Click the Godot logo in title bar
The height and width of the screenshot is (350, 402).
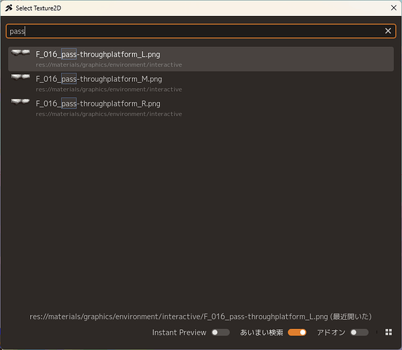click(8, 8)
